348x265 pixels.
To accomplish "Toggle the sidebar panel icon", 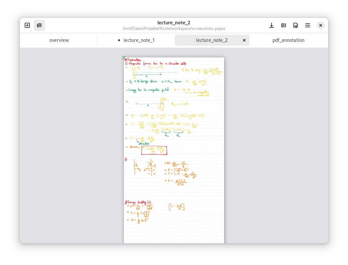I will coord(283,25).
